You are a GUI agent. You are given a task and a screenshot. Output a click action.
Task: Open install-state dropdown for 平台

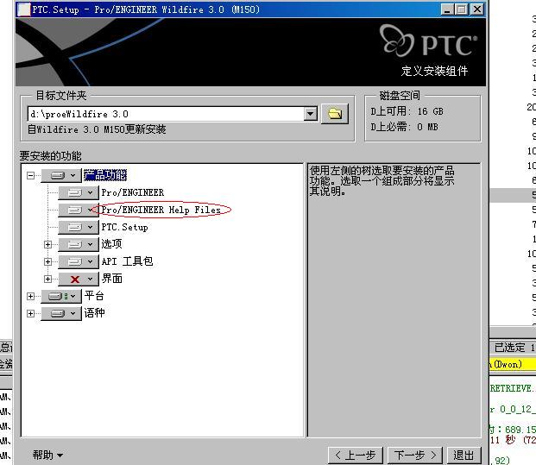coord(61,296)
